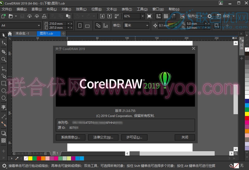The image size is (249, 170).
Task: Expand the 启动 launcher dropdown
Action: tap(233, 16)
